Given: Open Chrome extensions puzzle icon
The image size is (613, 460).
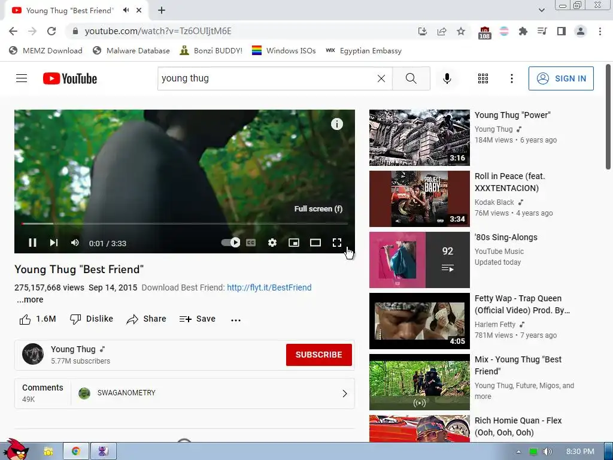Looking at the screenshot, I should point(523,31).
